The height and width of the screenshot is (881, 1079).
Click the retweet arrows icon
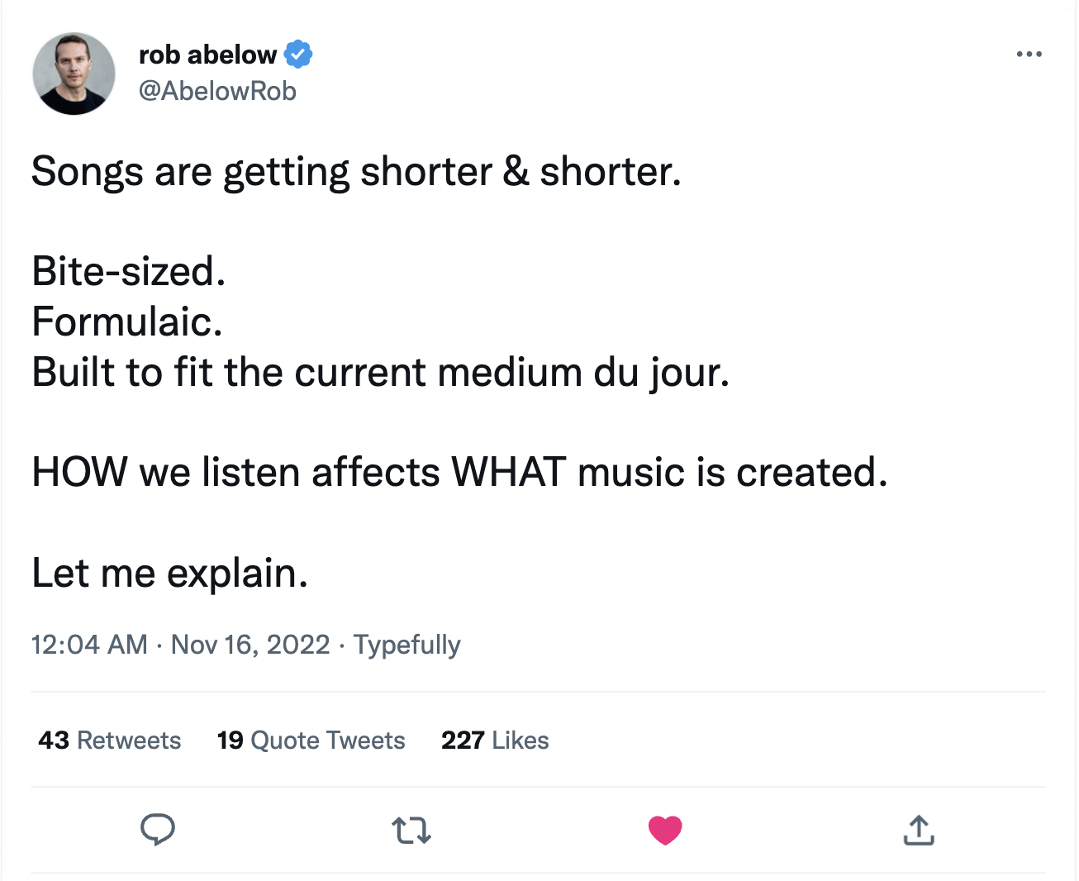(411, 830)
